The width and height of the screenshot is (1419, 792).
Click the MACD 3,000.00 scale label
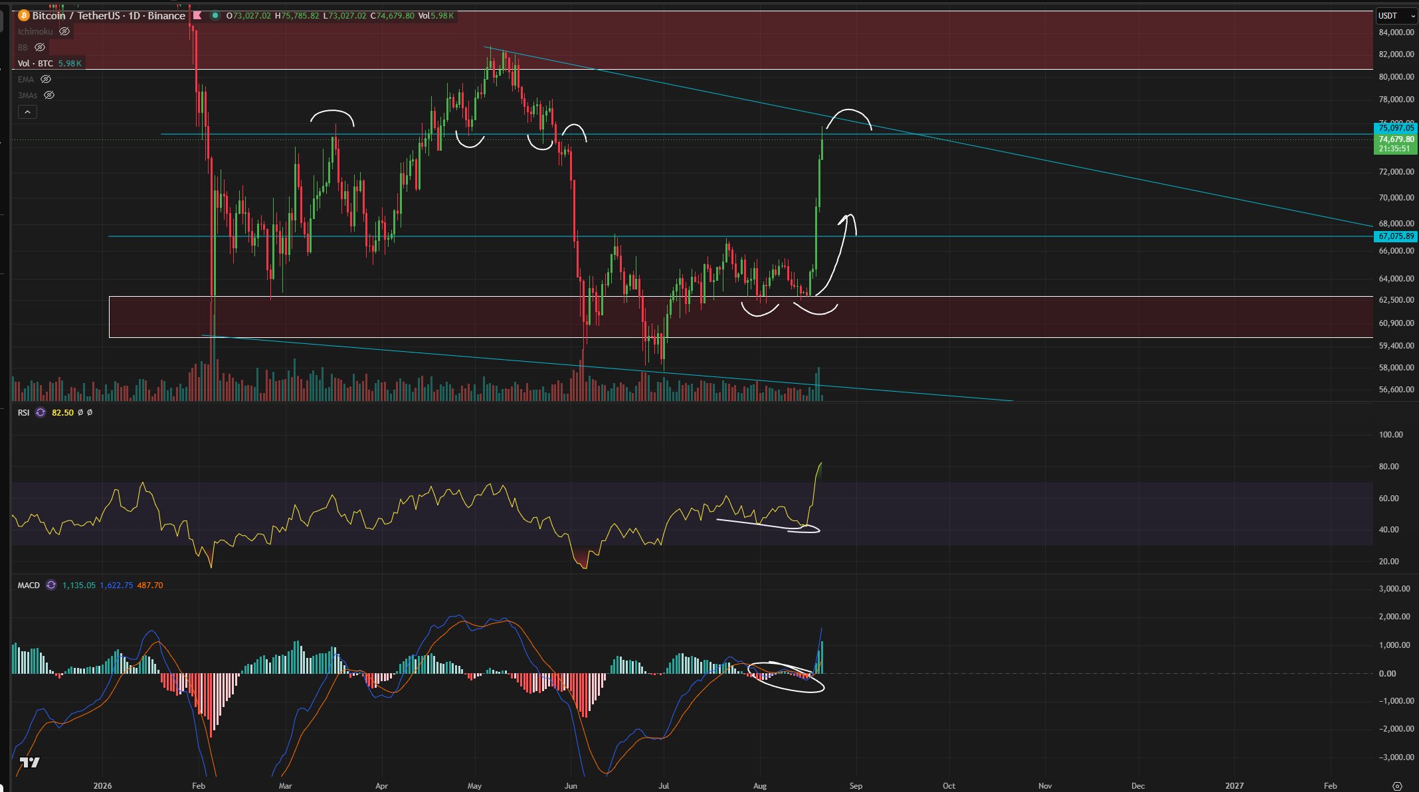pos(1394,589)
